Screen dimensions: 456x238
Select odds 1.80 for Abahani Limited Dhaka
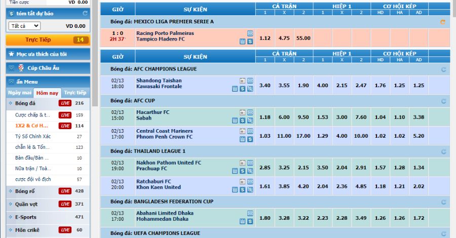pyautogui.click(x=265, y=218)
